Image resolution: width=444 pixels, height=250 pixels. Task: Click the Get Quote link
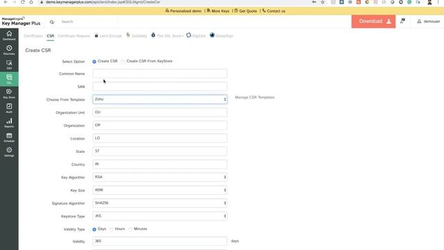coord(246,11)
